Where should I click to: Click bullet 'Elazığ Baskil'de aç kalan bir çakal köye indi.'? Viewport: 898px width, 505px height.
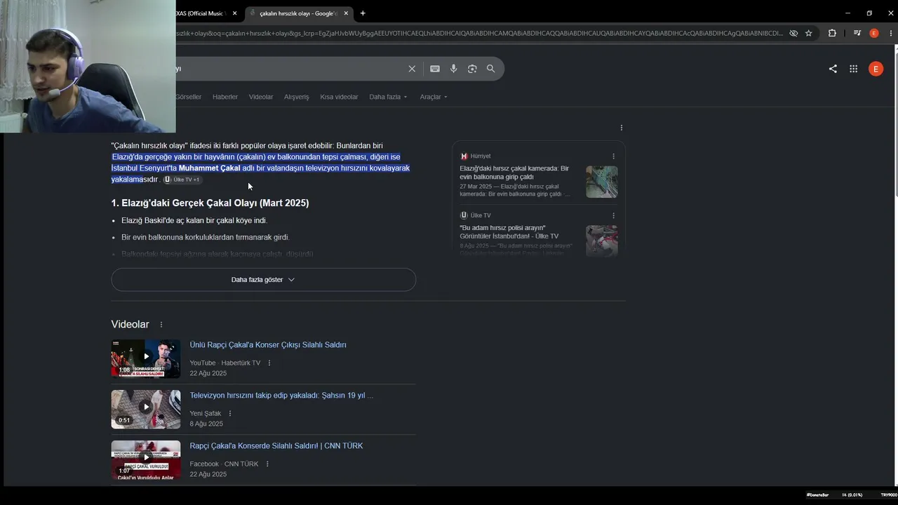tap(194, 221)
